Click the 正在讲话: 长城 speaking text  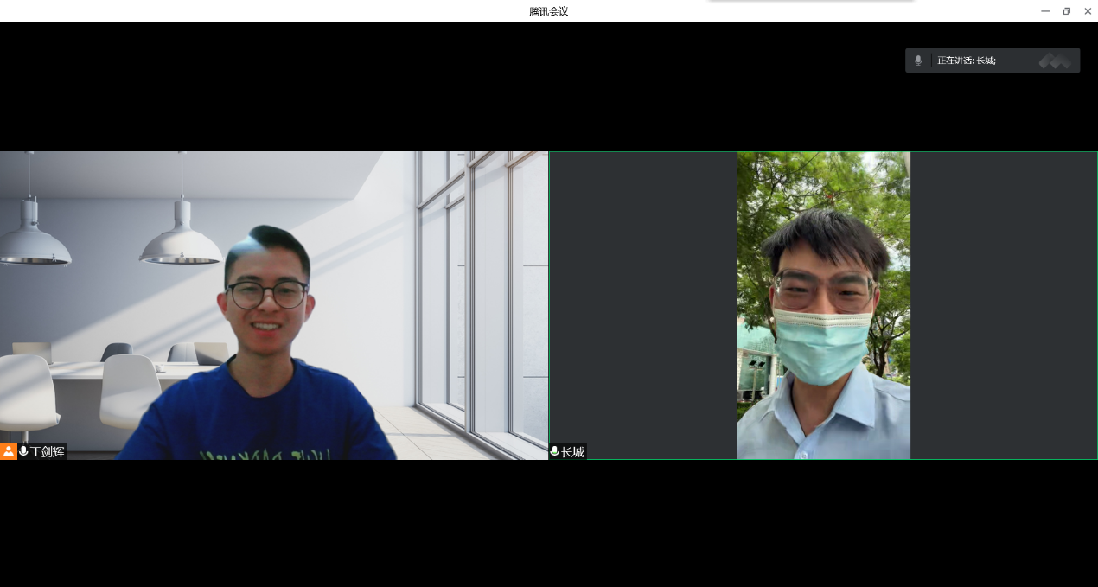[x=966, y=61]
